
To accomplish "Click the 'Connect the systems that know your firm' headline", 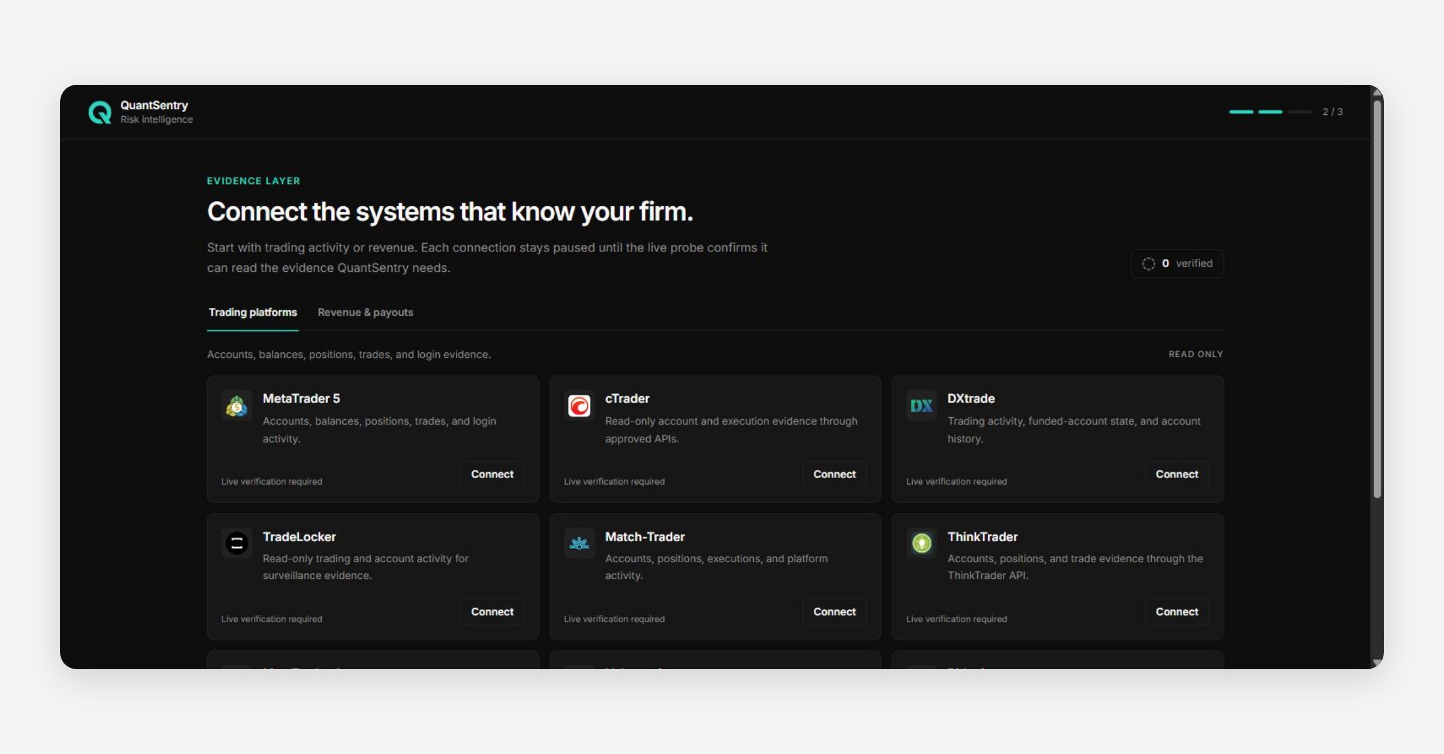I will (x=450, y=212).
